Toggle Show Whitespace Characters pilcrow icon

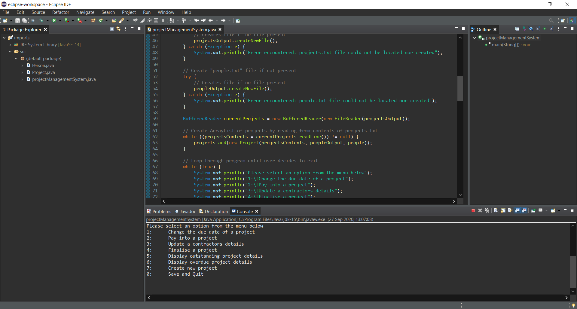[163, 20]
